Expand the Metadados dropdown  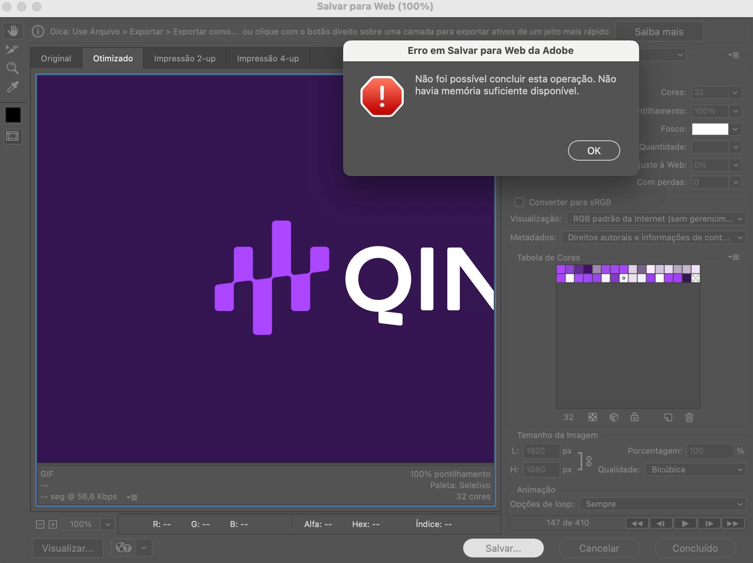coord(653,237)
